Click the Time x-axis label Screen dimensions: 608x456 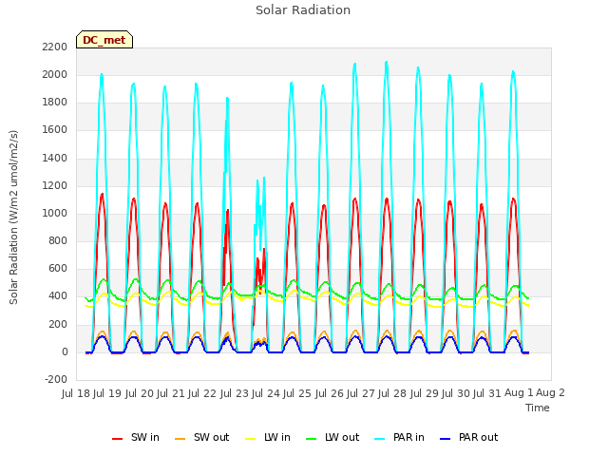[538, 408]
